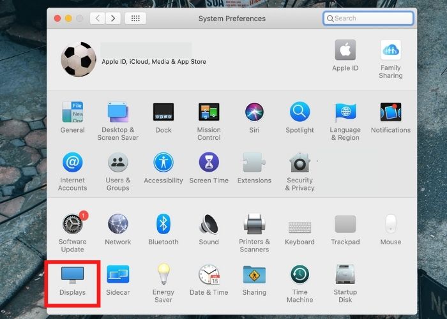The height and width of the screenshot is (319, 447).
Task: Go forward with the right arrow button
Action: (x=113, y=19)
